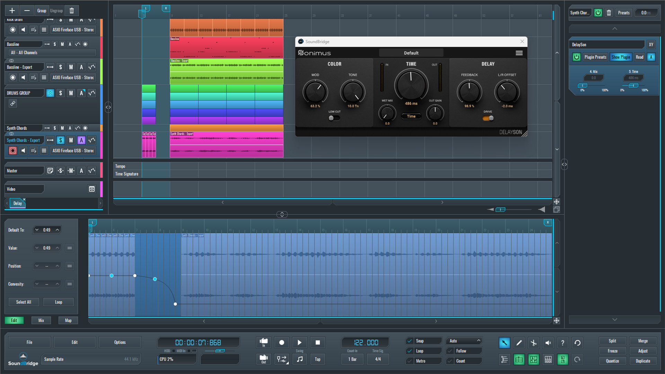Toggle Synth Chor channel power button
The width and height of the screenshot is (665, 374).
pyautogui.click(x=598, y=13)
